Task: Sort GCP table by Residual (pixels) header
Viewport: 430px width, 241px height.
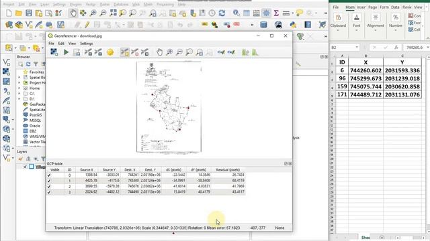Action: 228,169
